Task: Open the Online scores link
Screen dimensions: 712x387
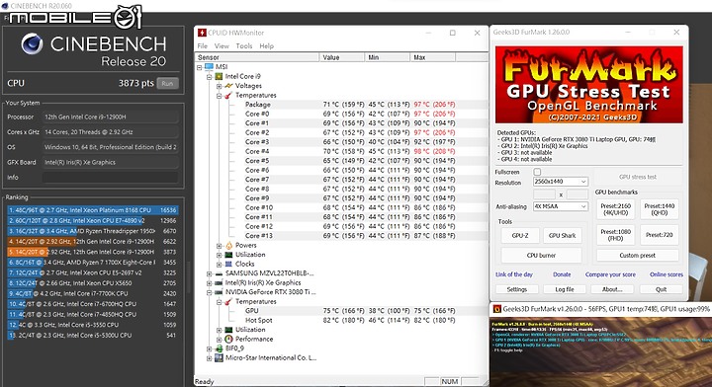Action: pos(667,274)
